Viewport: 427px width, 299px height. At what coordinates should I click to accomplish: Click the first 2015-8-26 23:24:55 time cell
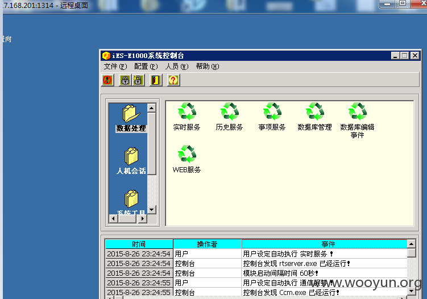[139, 283]
